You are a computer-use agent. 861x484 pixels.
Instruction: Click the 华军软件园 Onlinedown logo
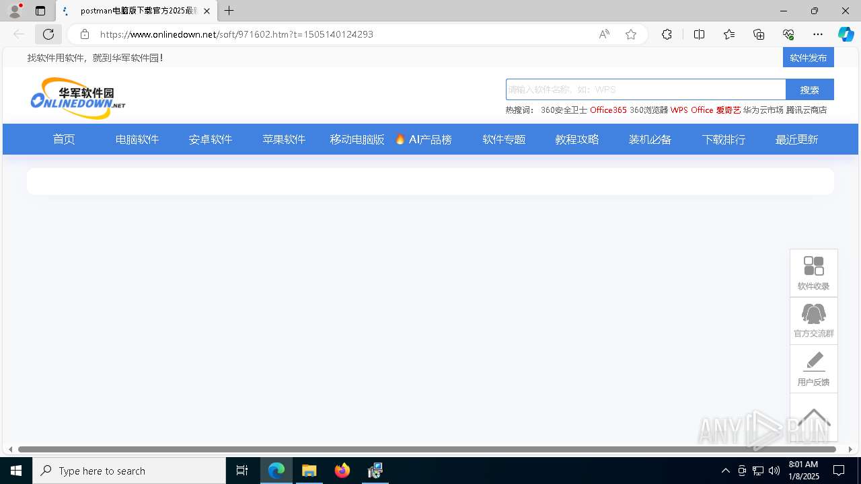click(x=78, y=98)
